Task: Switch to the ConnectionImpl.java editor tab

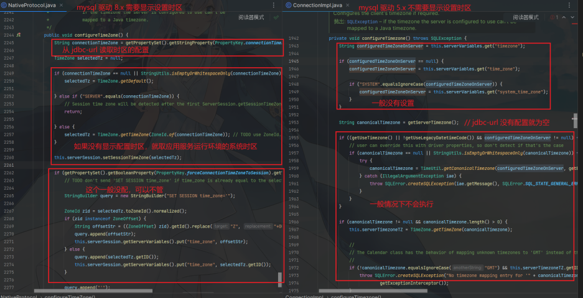Action: coord(317,5)
